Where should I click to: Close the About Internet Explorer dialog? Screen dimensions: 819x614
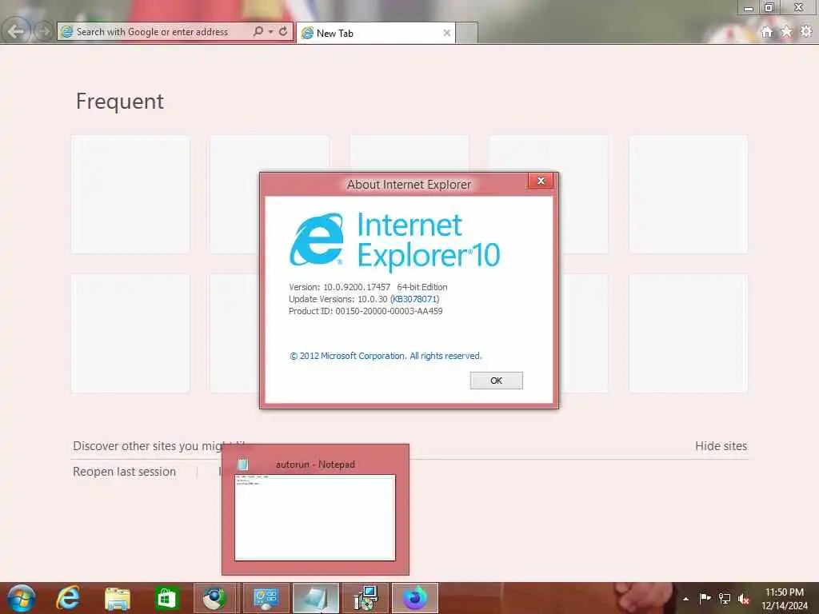[541, 181]
